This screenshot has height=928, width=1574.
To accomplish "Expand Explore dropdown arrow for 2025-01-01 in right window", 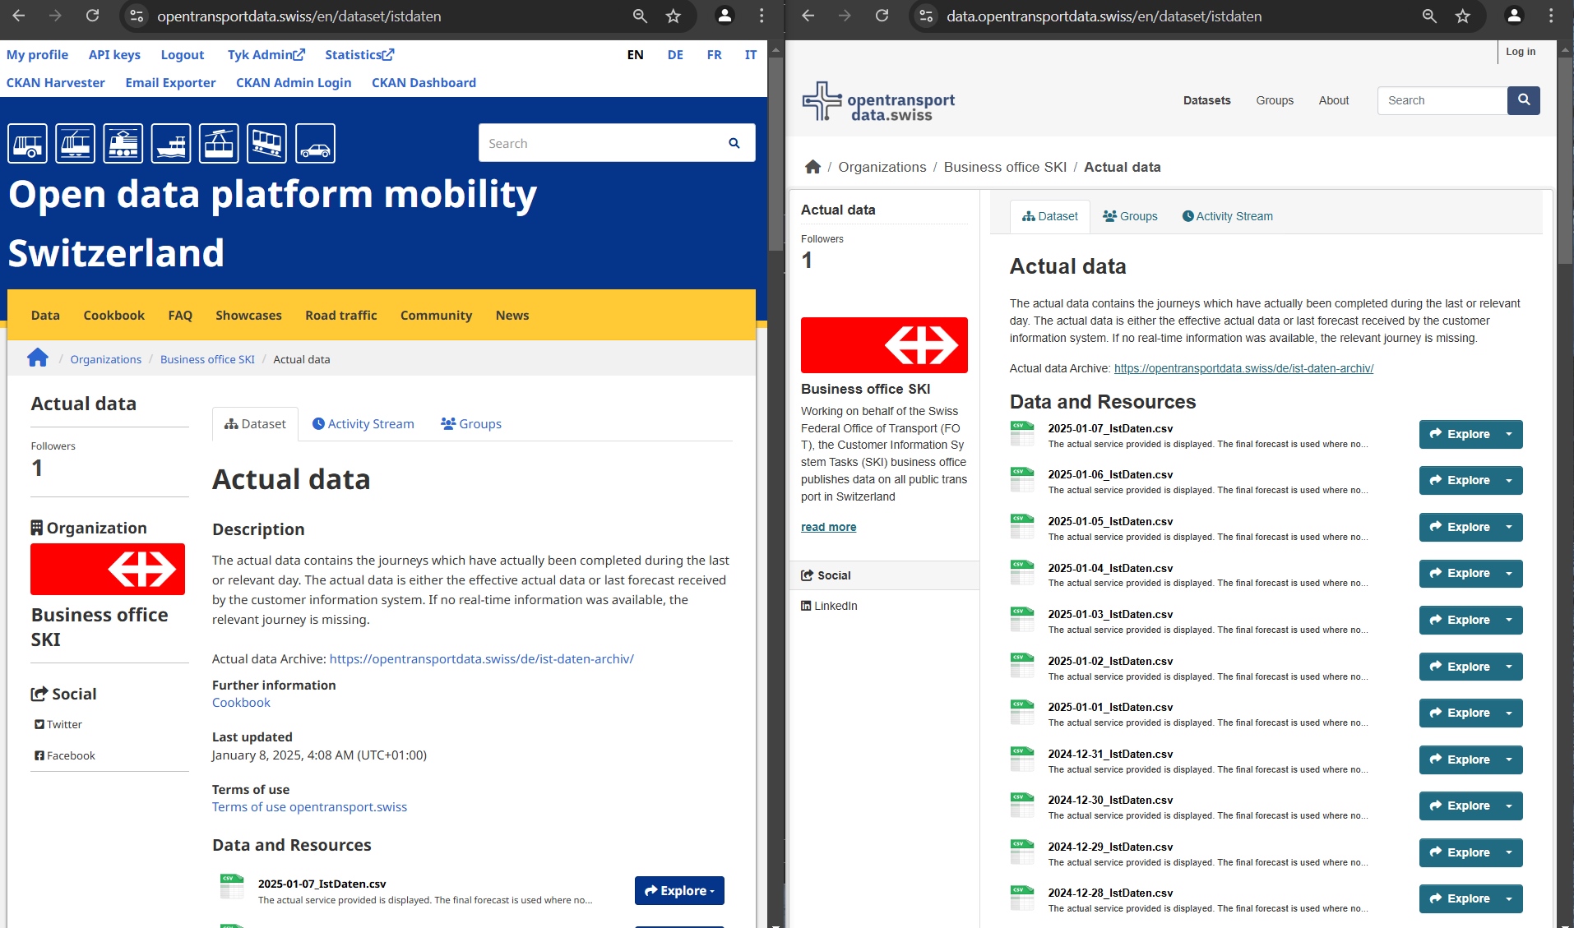I will 1509,713.
